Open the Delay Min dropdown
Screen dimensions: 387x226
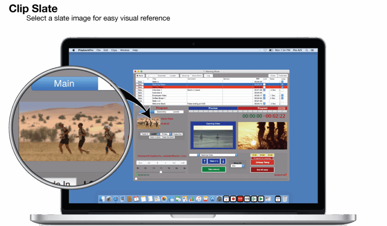click(x=237, y=166)
